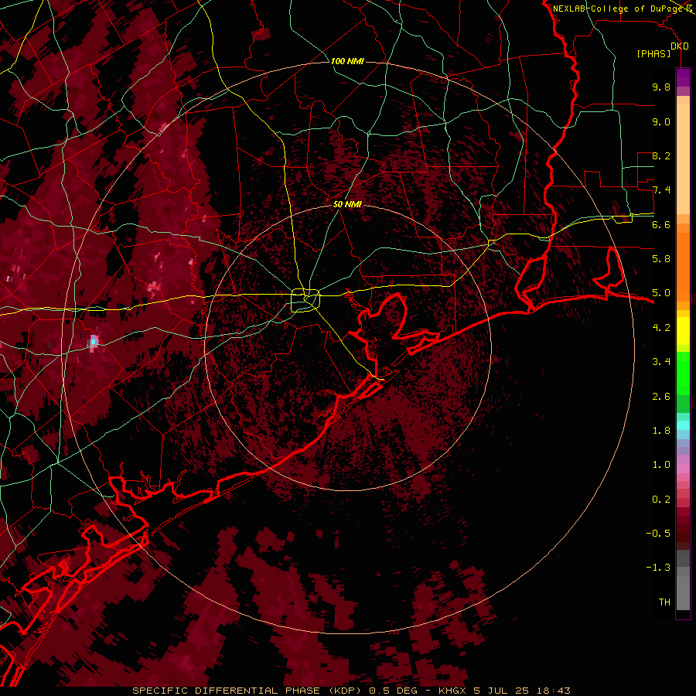Click "SPECIFIC DIFFERENTIAL PHASE (KDP)" in the caption
This screenshot has height=696, width=696.
[249, 691]
